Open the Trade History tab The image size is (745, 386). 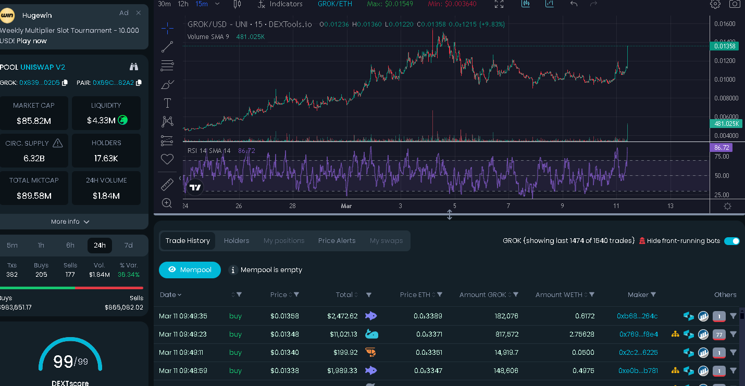click(188, 240)
